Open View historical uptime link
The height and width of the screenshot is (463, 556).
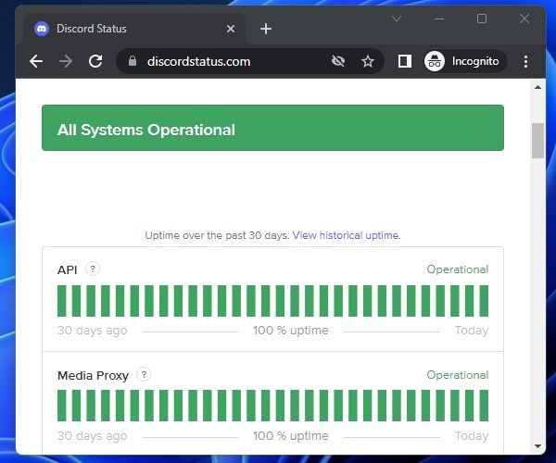(x=347, y=235)
